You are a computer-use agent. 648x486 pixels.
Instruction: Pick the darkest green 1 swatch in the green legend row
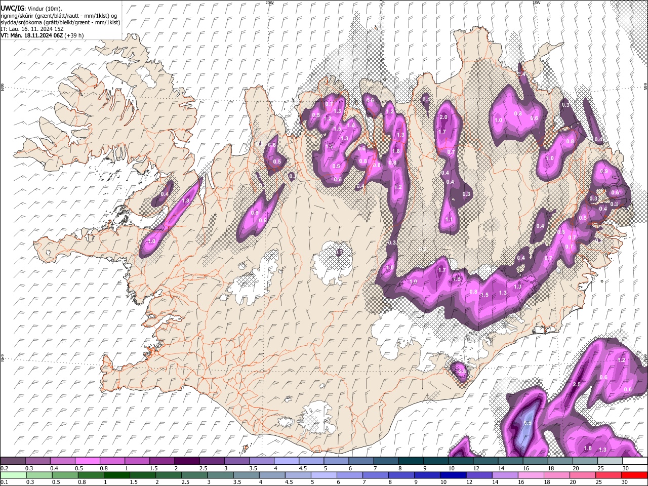pyautogui.click(x=116, y=475)
